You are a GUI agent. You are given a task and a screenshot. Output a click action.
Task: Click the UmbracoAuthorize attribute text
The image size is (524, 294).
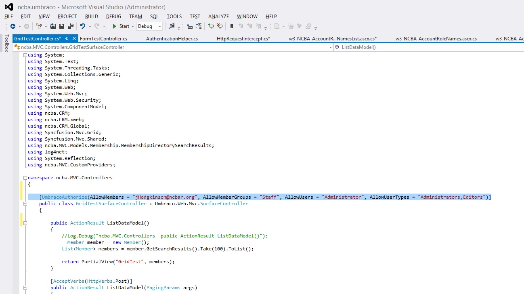65,197
